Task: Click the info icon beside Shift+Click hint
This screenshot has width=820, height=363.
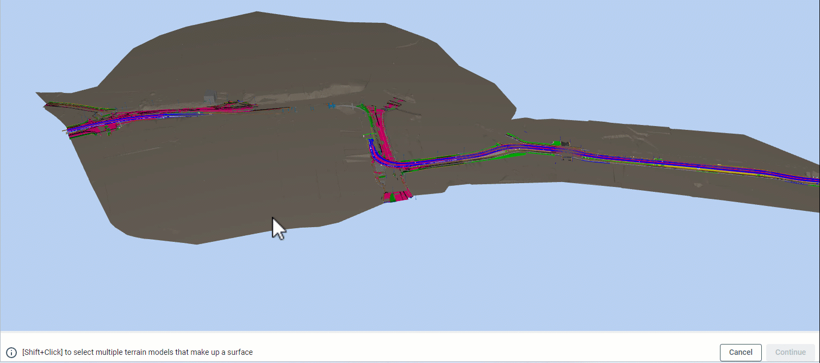Action: click(x=11, y=352)
